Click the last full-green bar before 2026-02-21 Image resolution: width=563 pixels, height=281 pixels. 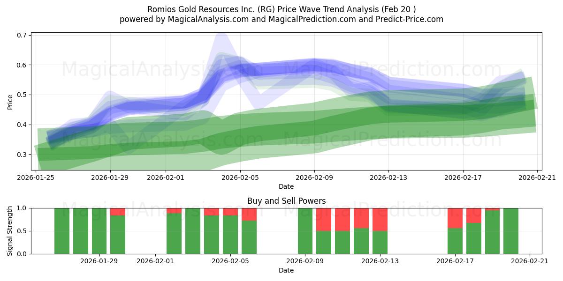(x=511, y=231)
